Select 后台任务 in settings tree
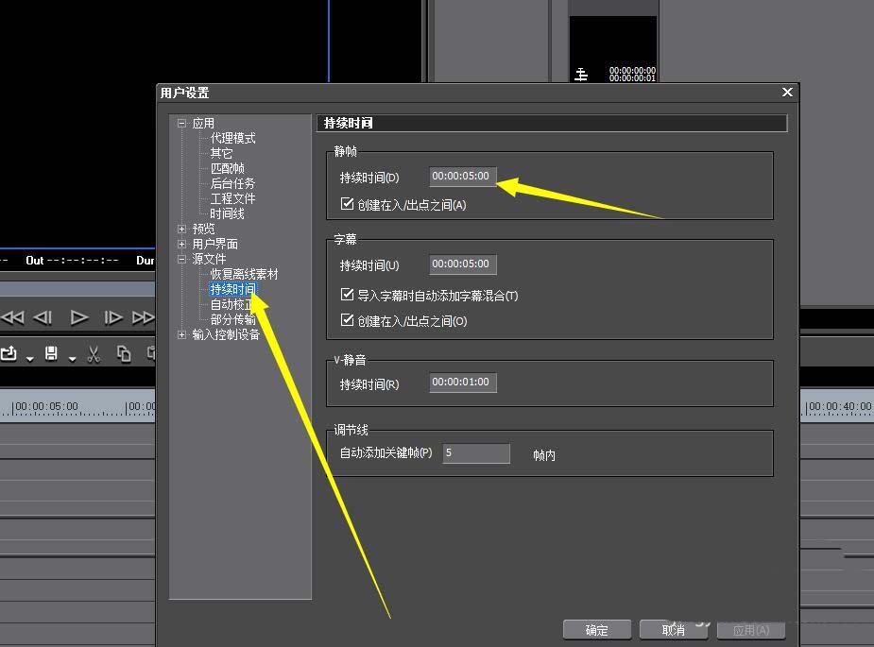This screenshot has width=874, height=647. pos(233,183)
